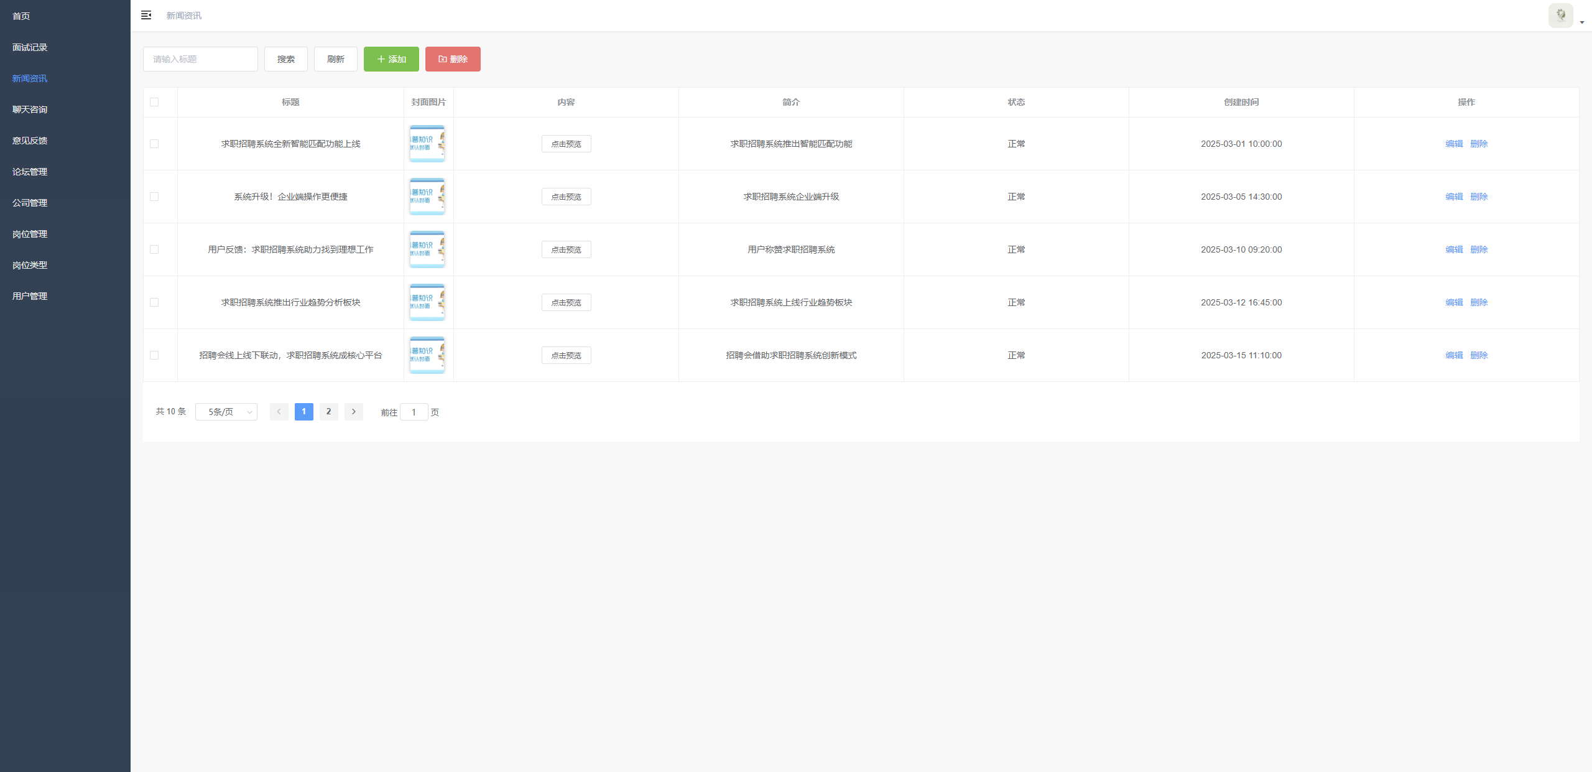Image resolution: width=1592 pixels, height=772 pixels.
Task: Go to previous page arrow
Action: pyautogui.click(x=279, y=412)
